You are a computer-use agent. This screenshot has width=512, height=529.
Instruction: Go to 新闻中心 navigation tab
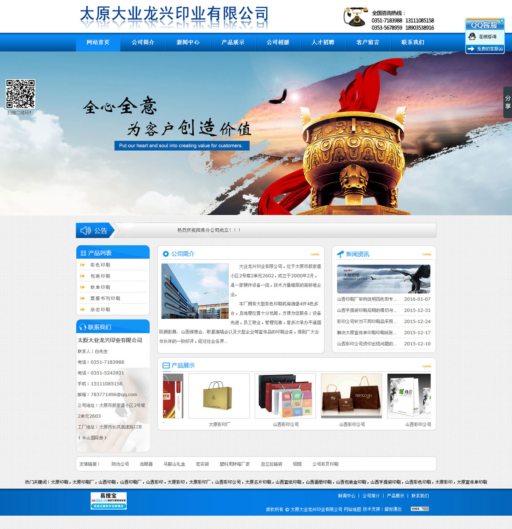point(188,42)
